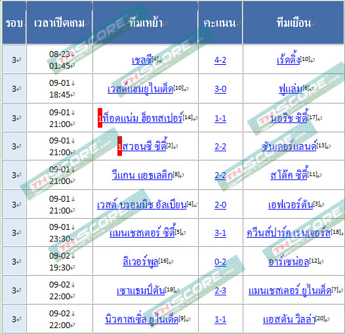This screenshot has height=334, width=345.
Task: Open the เซาแธมป์ตัน team link
Action: coord(141,291)
